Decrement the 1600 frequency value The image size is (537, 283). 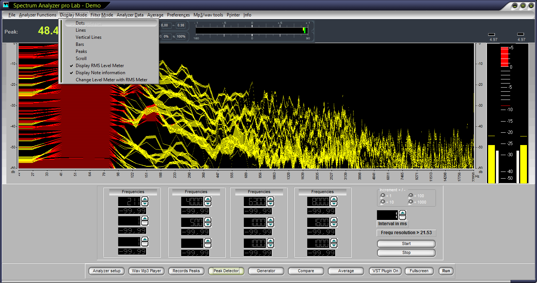334,225
